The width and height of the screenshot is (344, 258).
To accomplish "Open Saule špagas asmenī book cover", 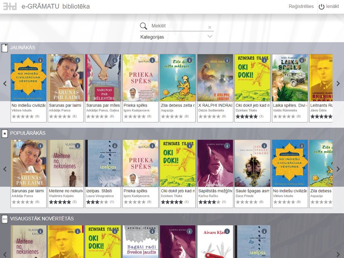I will pyautogui.click(x=252, y=163).
